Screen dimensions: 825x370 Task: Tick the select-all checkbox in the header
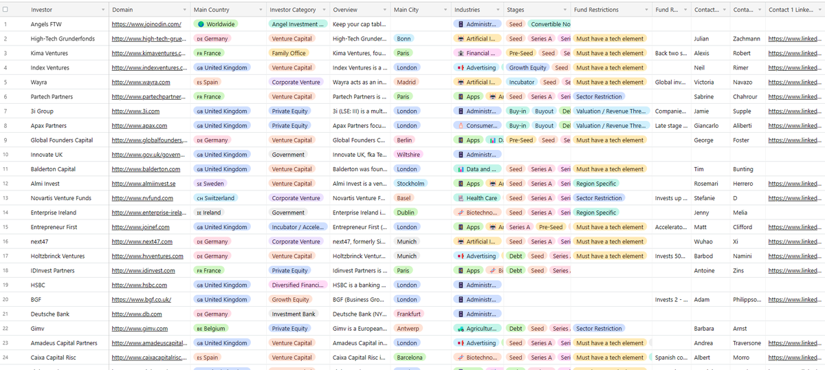coord(5,10)
